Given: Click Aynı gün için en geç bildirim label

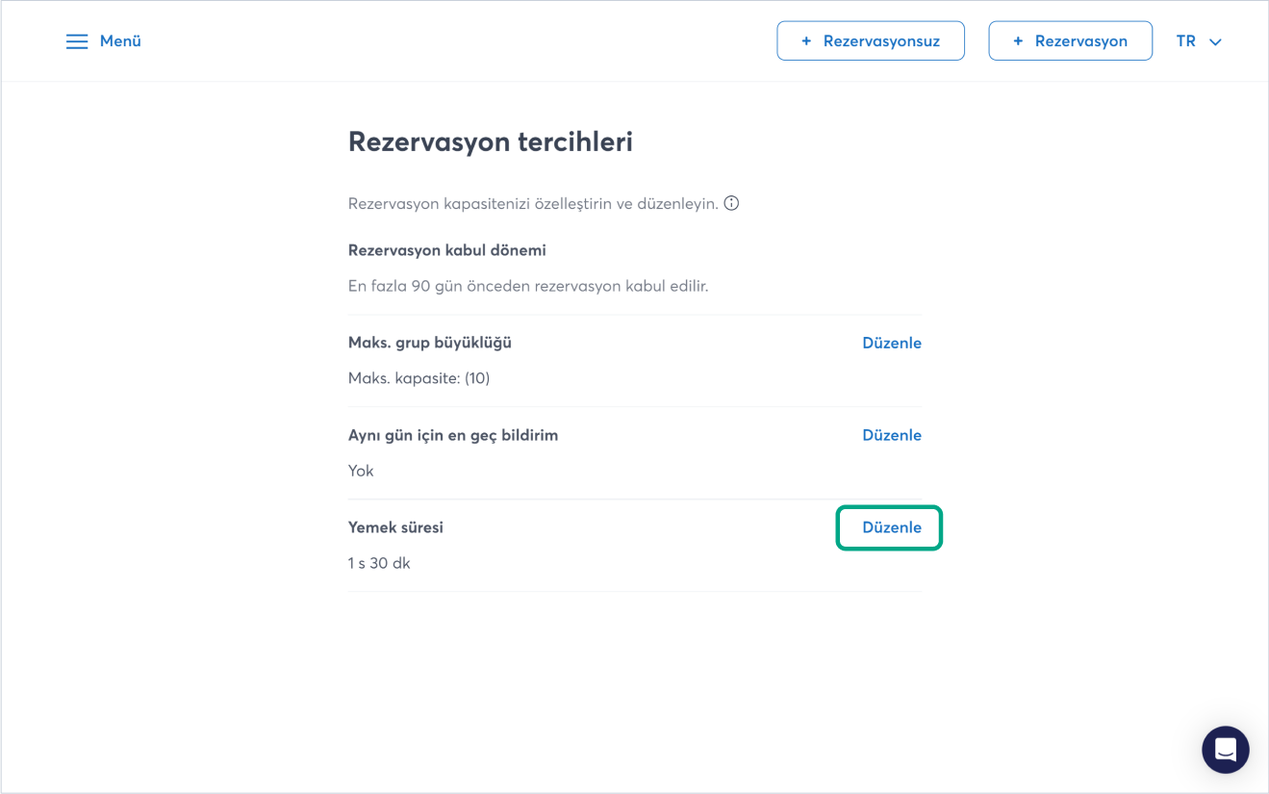Looking at the screenshot, I should tap(452, 435).
